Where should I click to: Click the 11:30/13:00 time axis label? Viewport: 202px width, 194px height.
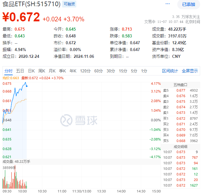tap(82, 191)
